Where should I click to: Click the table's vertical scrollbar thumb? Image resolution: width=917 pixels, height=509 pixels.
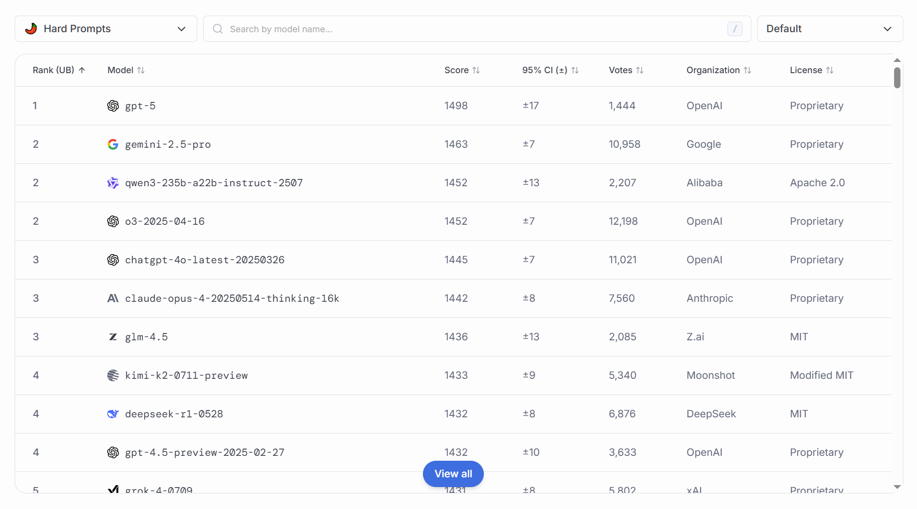point(897,78)
